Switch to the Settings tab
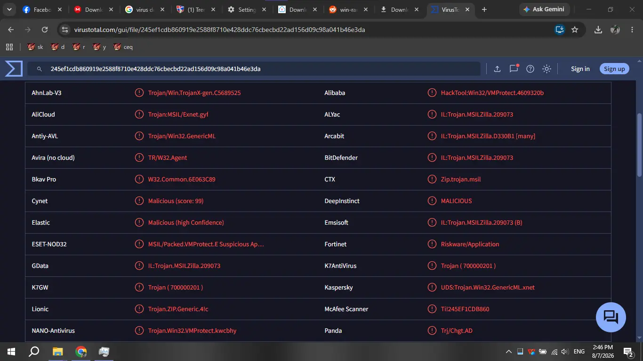643x361 pixels. tap(246, 9)
